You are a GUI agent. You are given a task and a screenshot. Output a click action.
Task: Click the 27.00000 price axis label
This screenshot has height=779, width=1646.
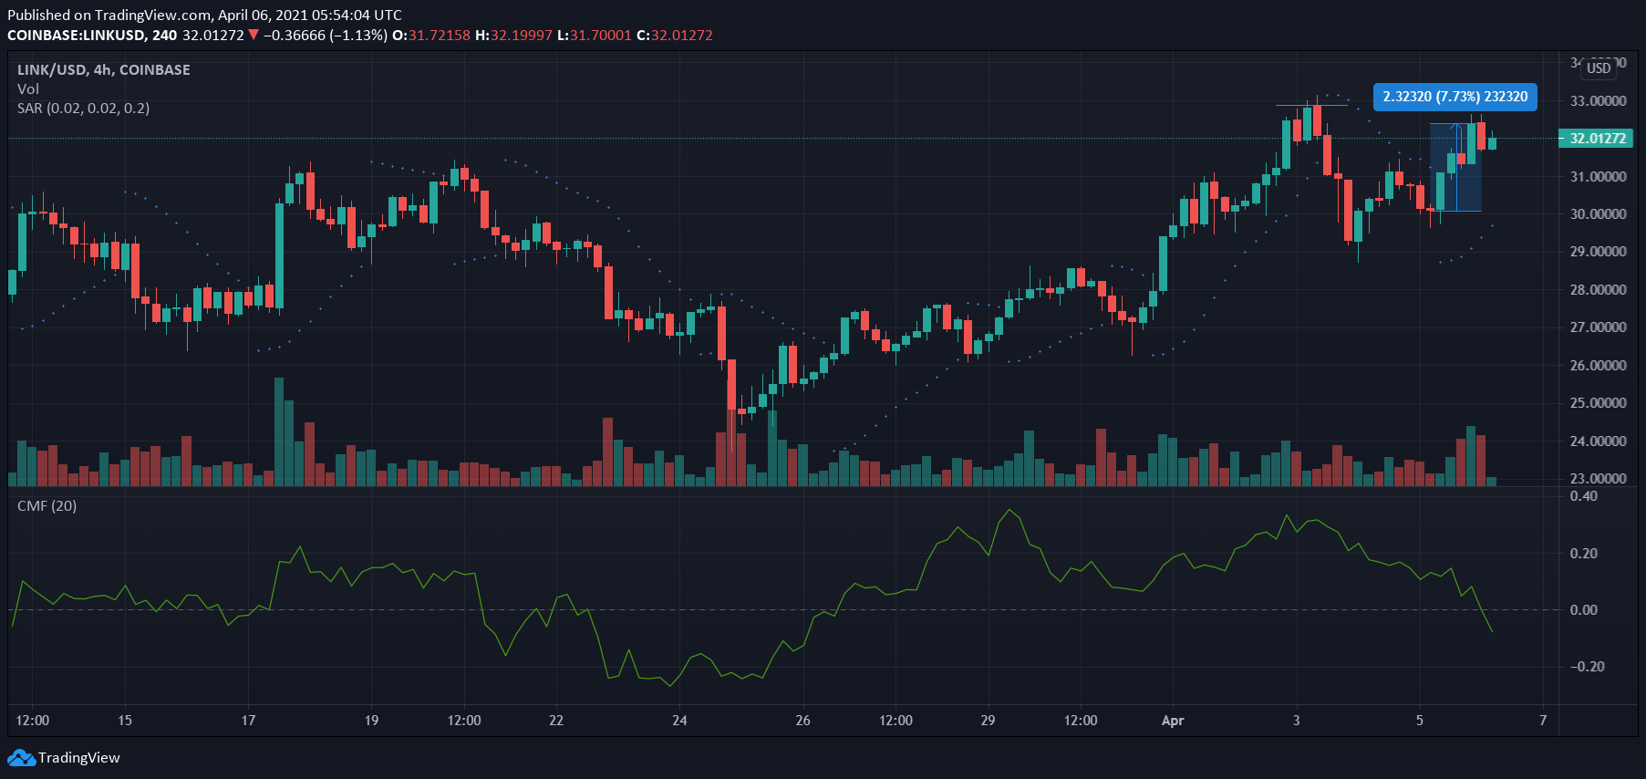(x=1598, y=327)
